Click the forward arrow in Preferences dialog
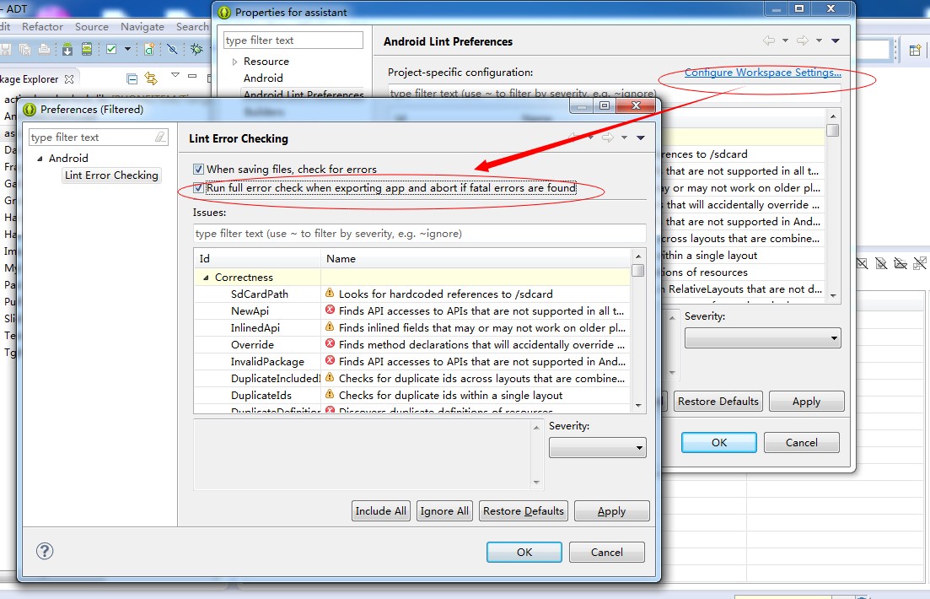930x599 pixels. [x=607, y=138]
